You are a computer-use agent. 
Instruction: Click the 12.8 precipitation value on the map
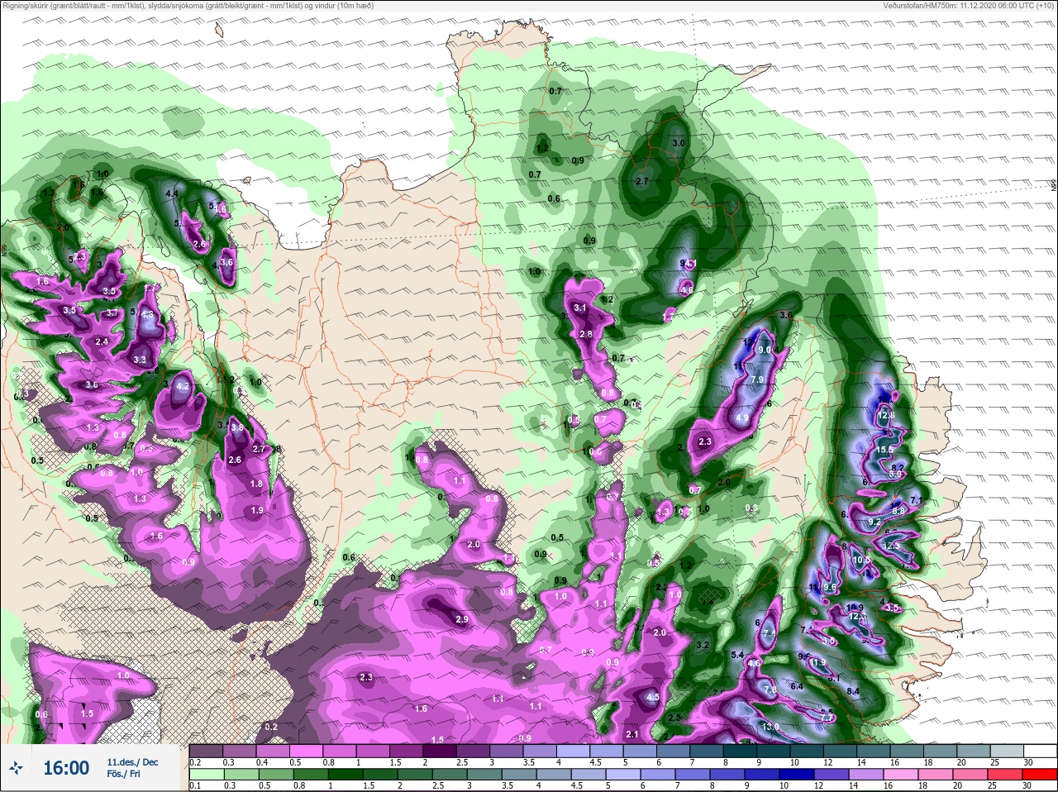[887, 415]
